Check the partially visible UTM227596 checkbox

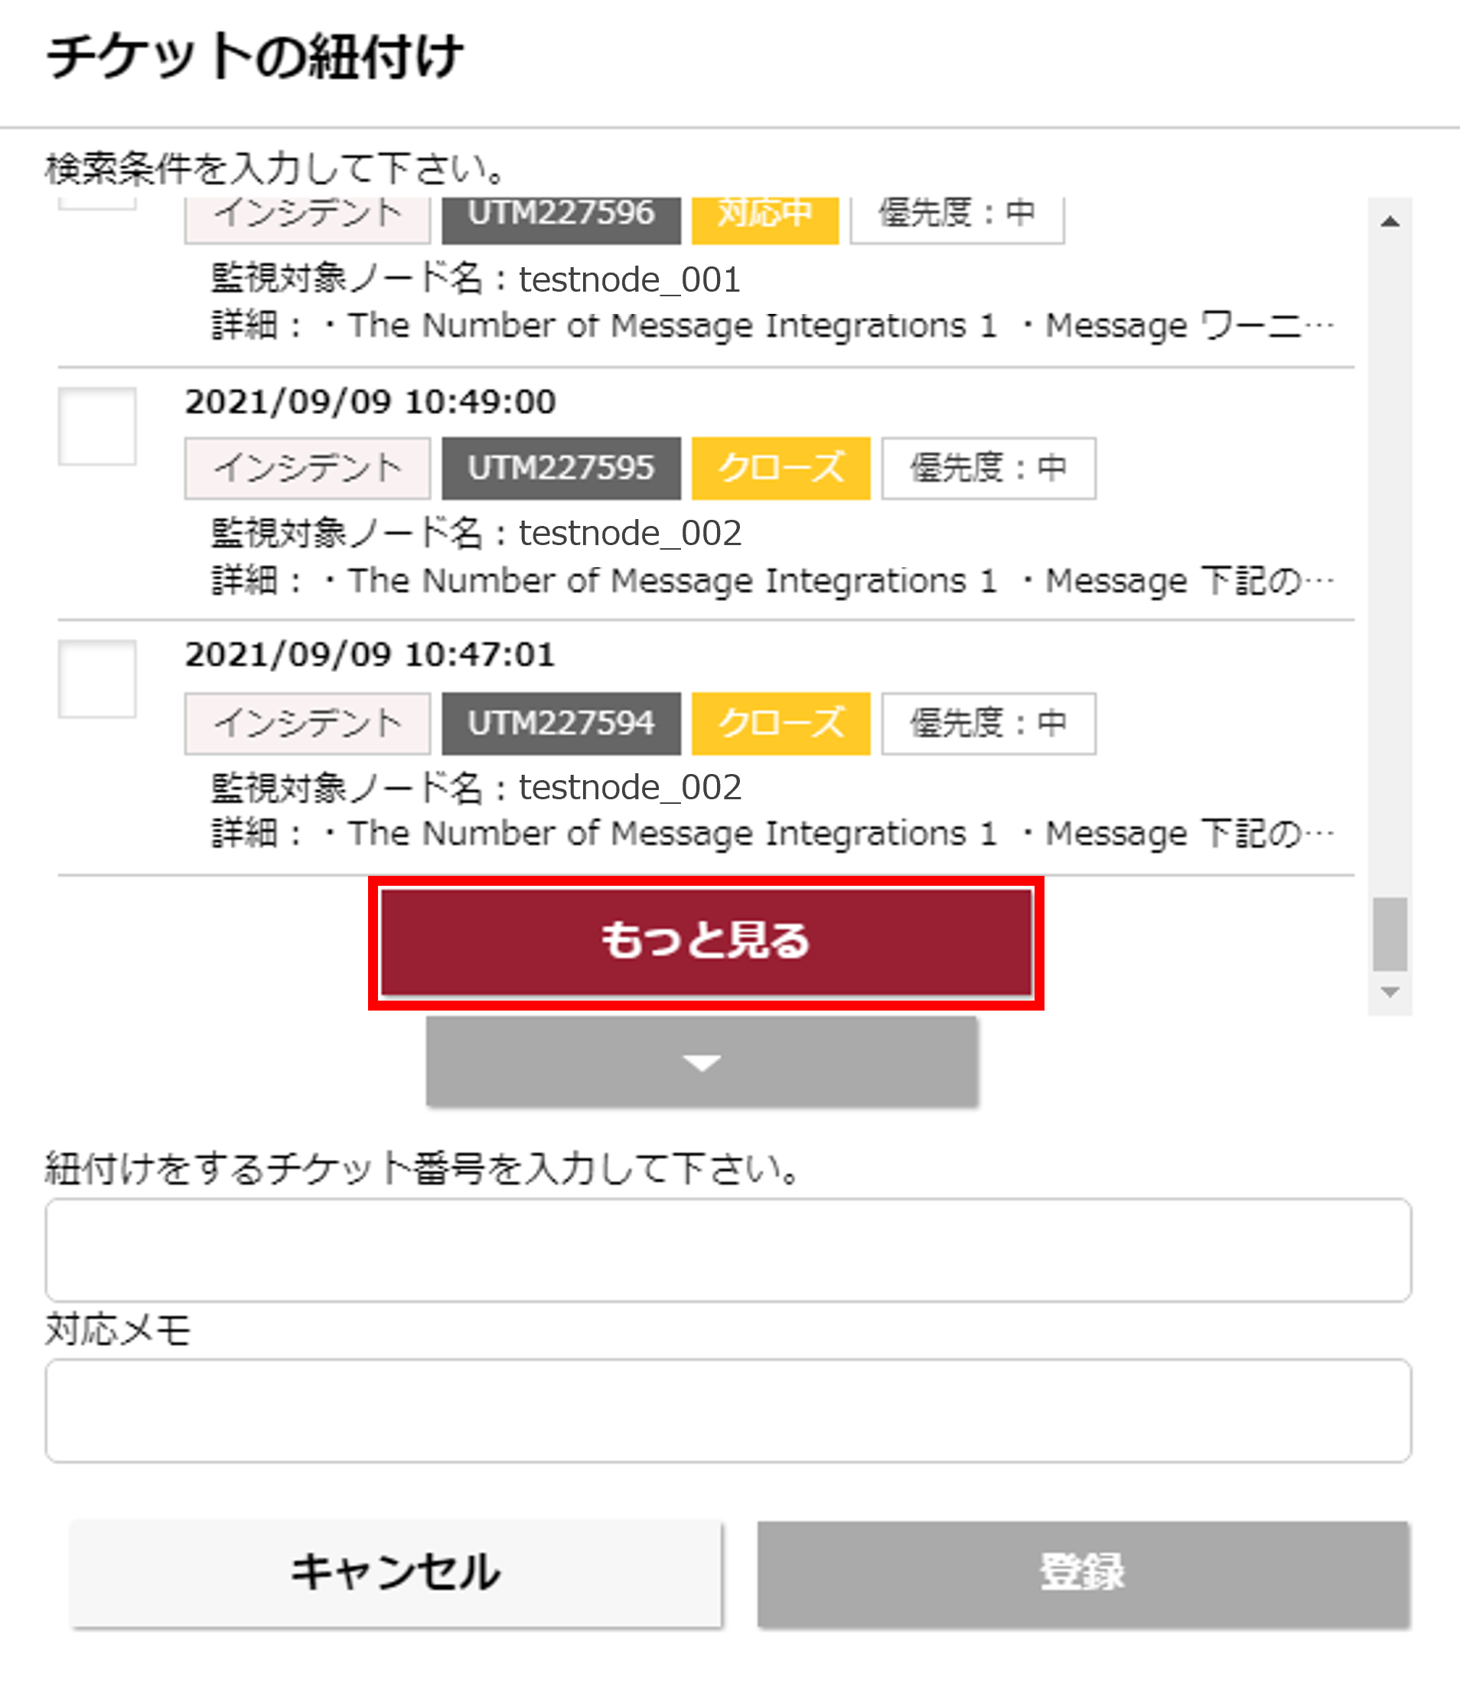point(97,204)
